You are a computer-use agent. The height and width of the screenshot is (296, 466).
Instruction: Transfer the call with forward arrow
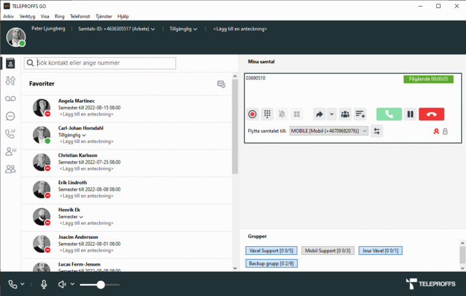[x=320, y=114]
